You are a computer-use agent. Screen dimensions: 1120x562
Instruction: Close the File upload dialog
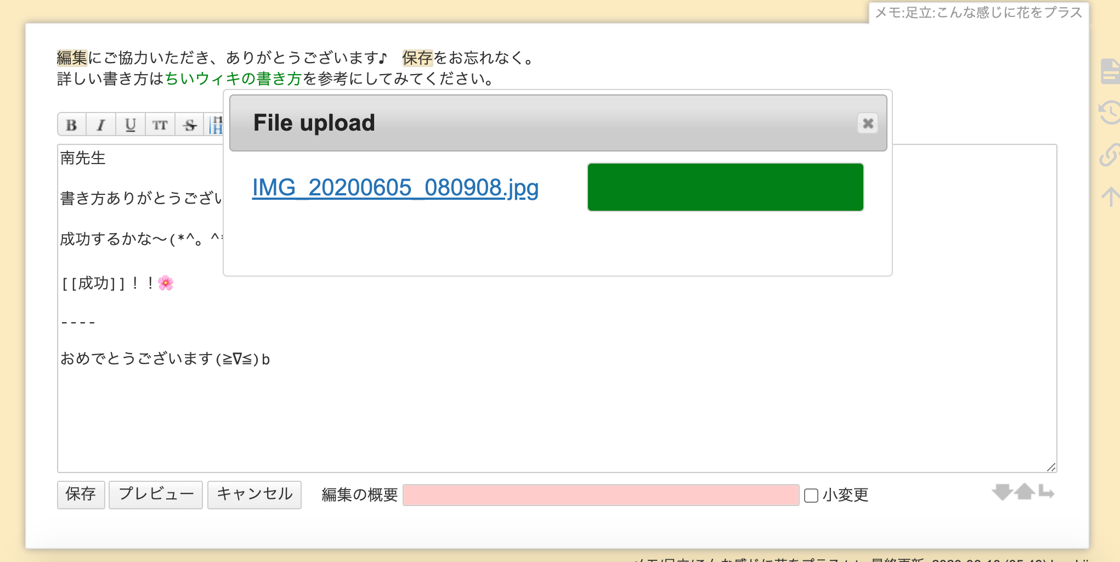click(868, 123)
